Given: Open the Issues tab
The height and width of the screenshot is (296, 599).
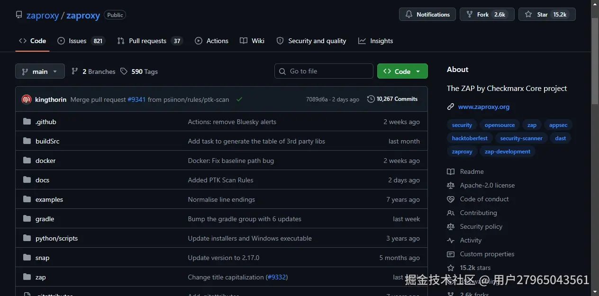Looking at the screenshot, I should click(x=81, y=41).
